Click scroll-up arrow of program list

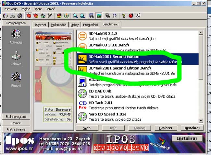pyautogui.click(x=201, y=33)
